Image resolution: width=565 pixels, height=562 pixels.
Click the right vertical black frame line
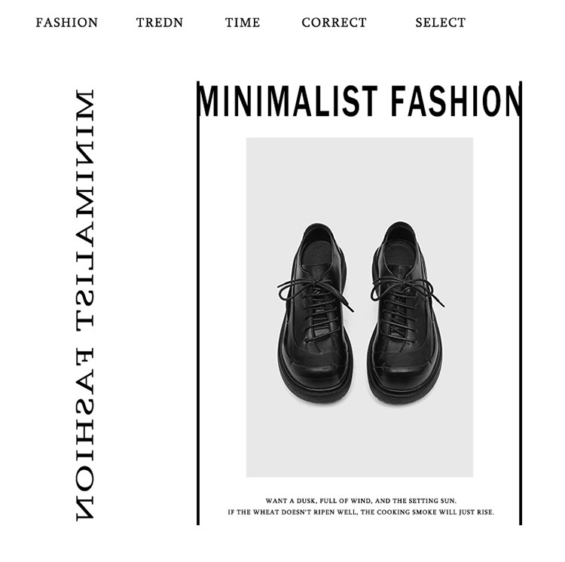tap(521, 304)
